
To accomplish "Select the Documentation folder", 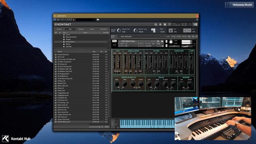I will [x=71, y=37].
